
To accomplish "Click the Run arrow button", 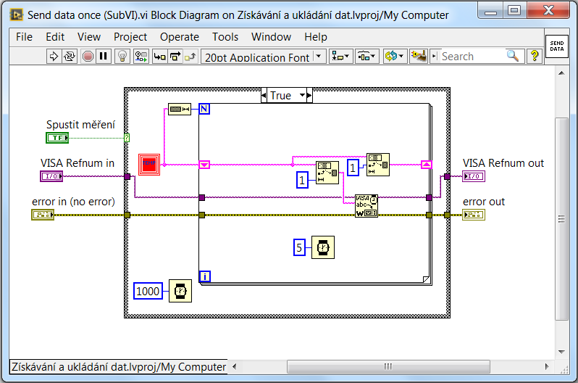I will [x=54, y=57].
